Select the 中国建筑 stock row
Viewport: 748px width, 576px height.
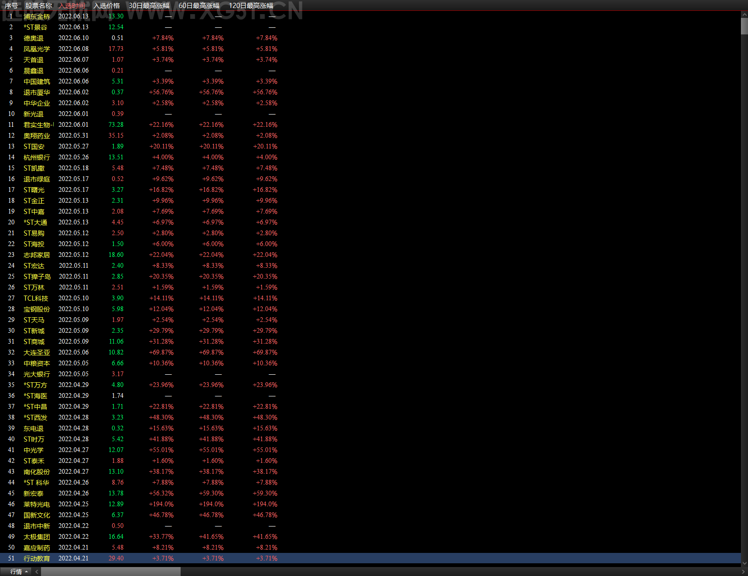click(370, 82)
